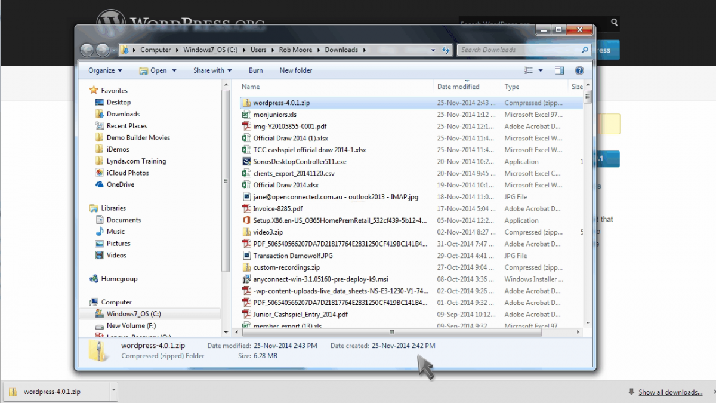Click the Burn toolbar command
The height and width of the screenshot is (403, 716).
tap(255, 70)
